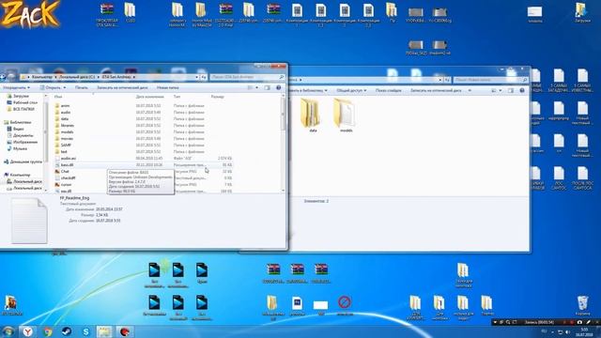
Task: Open the view options arrow in the back window
Action: [x=501, y=90]
